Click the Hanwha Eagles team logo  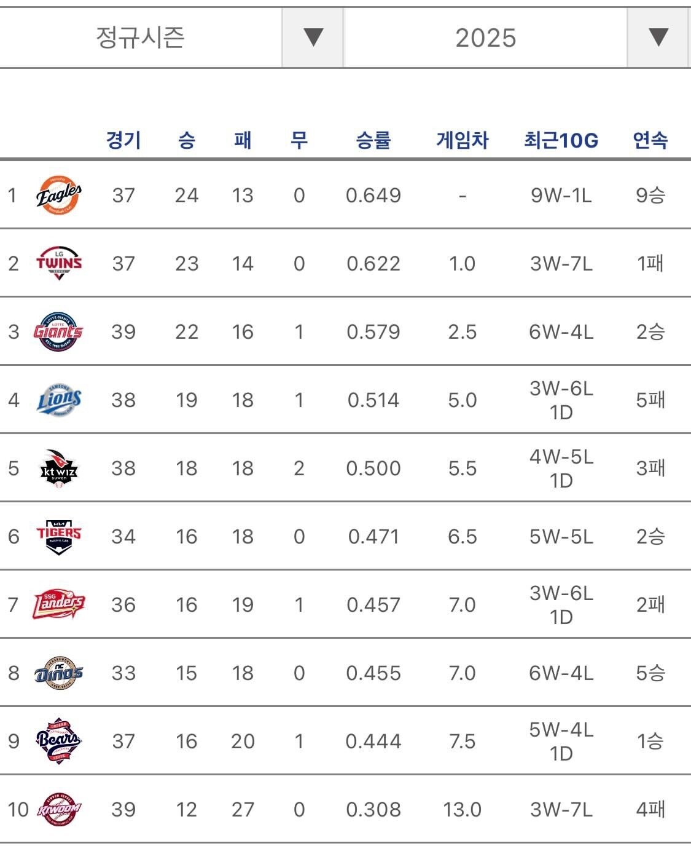tap(59, 196)
